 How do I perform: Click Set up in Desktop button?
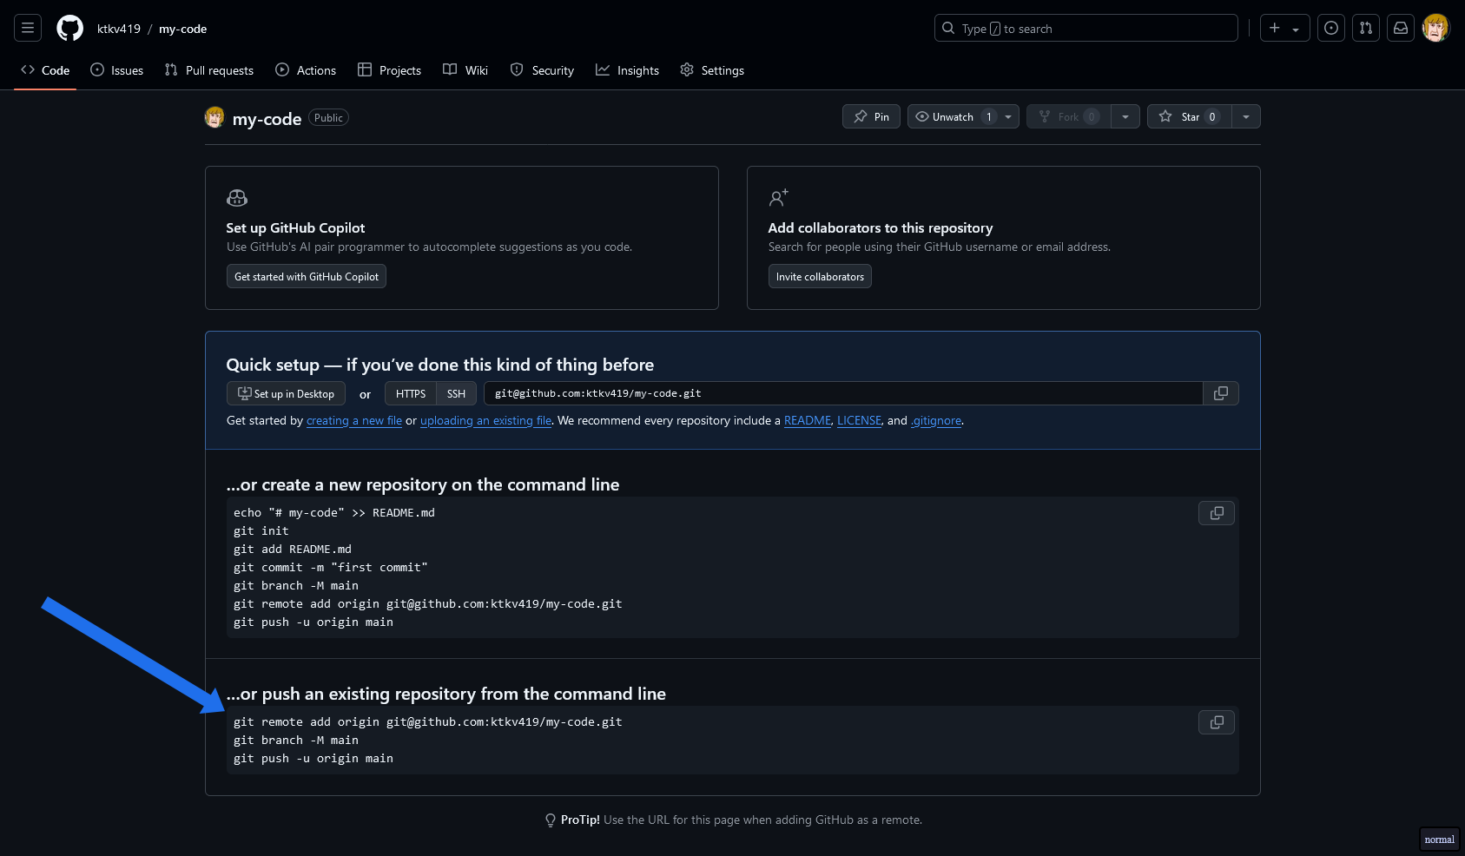point(286,393)
